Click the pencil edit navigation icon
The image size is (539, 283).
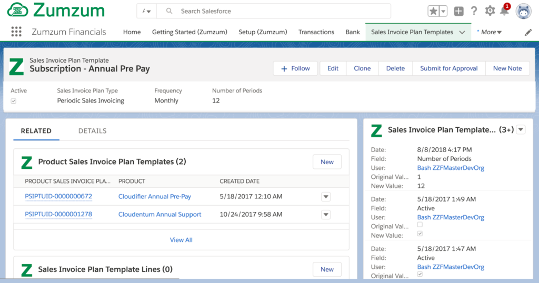528,32
